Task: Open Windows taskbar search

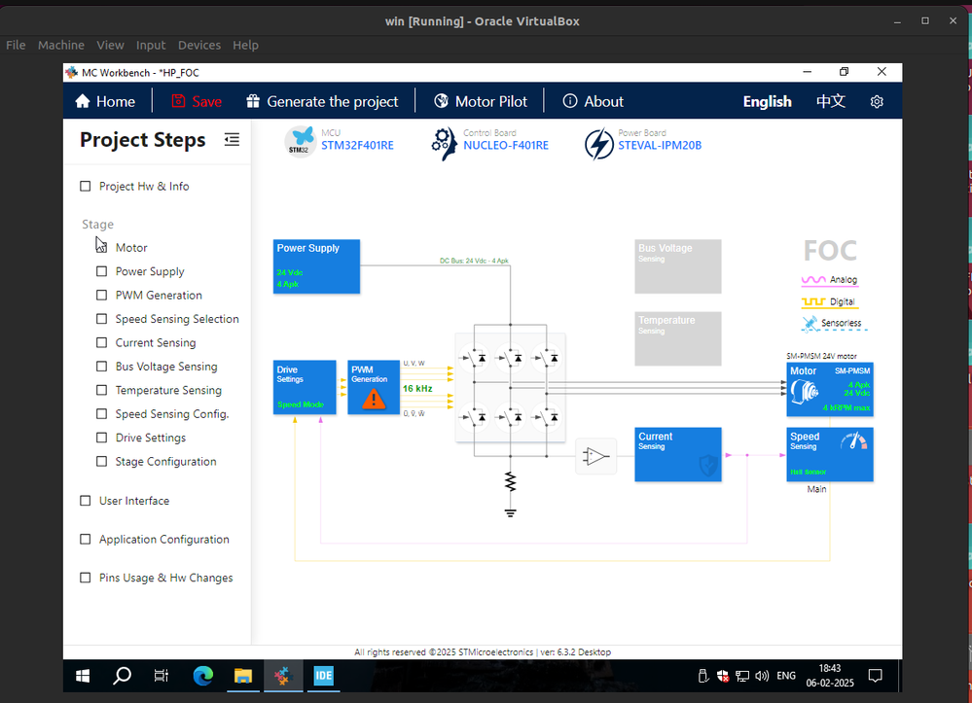Action: [x=123, y=676]
